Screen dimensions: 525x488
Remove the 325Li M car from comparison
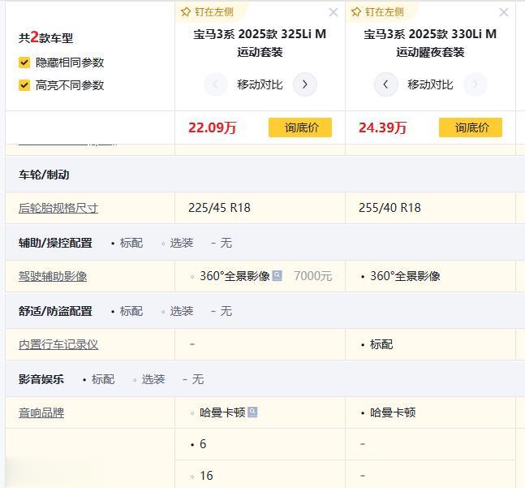334,13
